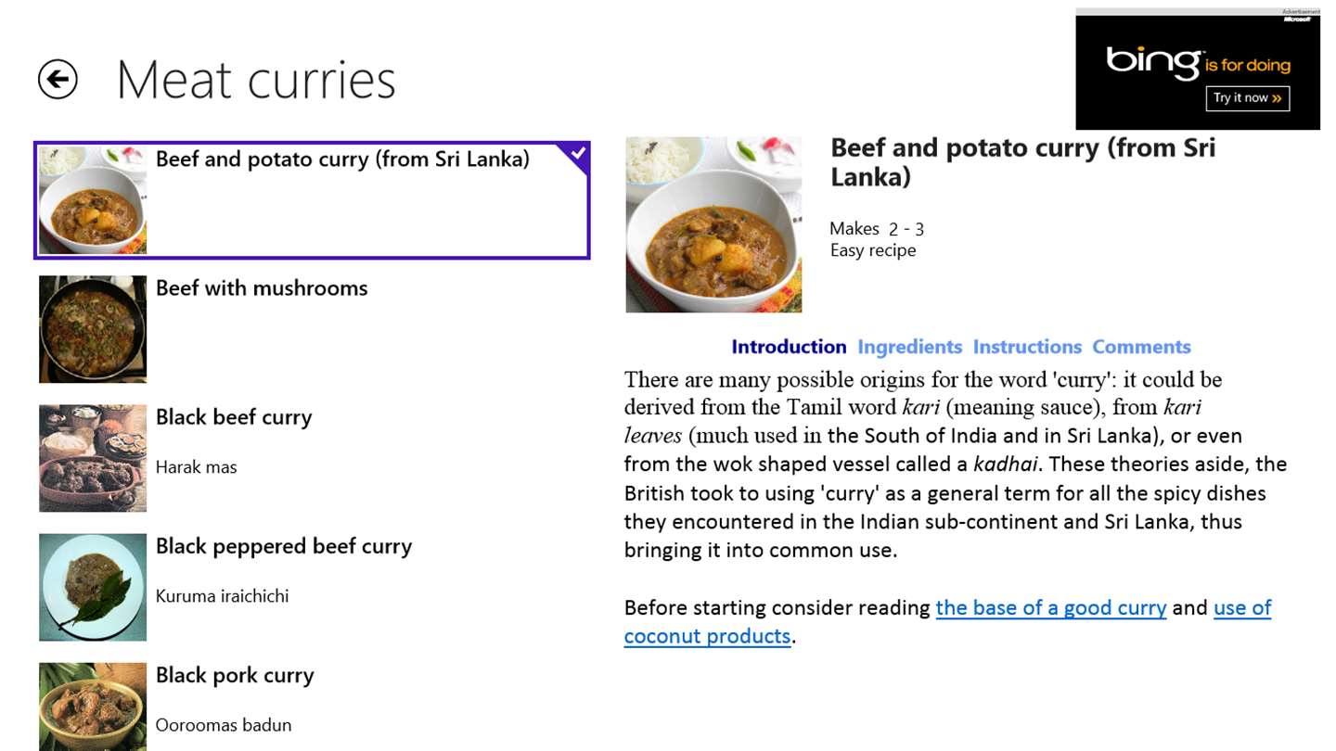The width and height of the screenshot is (1336, 751).
Task: Pick the Kuruma iraichichi subtitle entry
Action: pyautogui.click(x=222, y=596)
